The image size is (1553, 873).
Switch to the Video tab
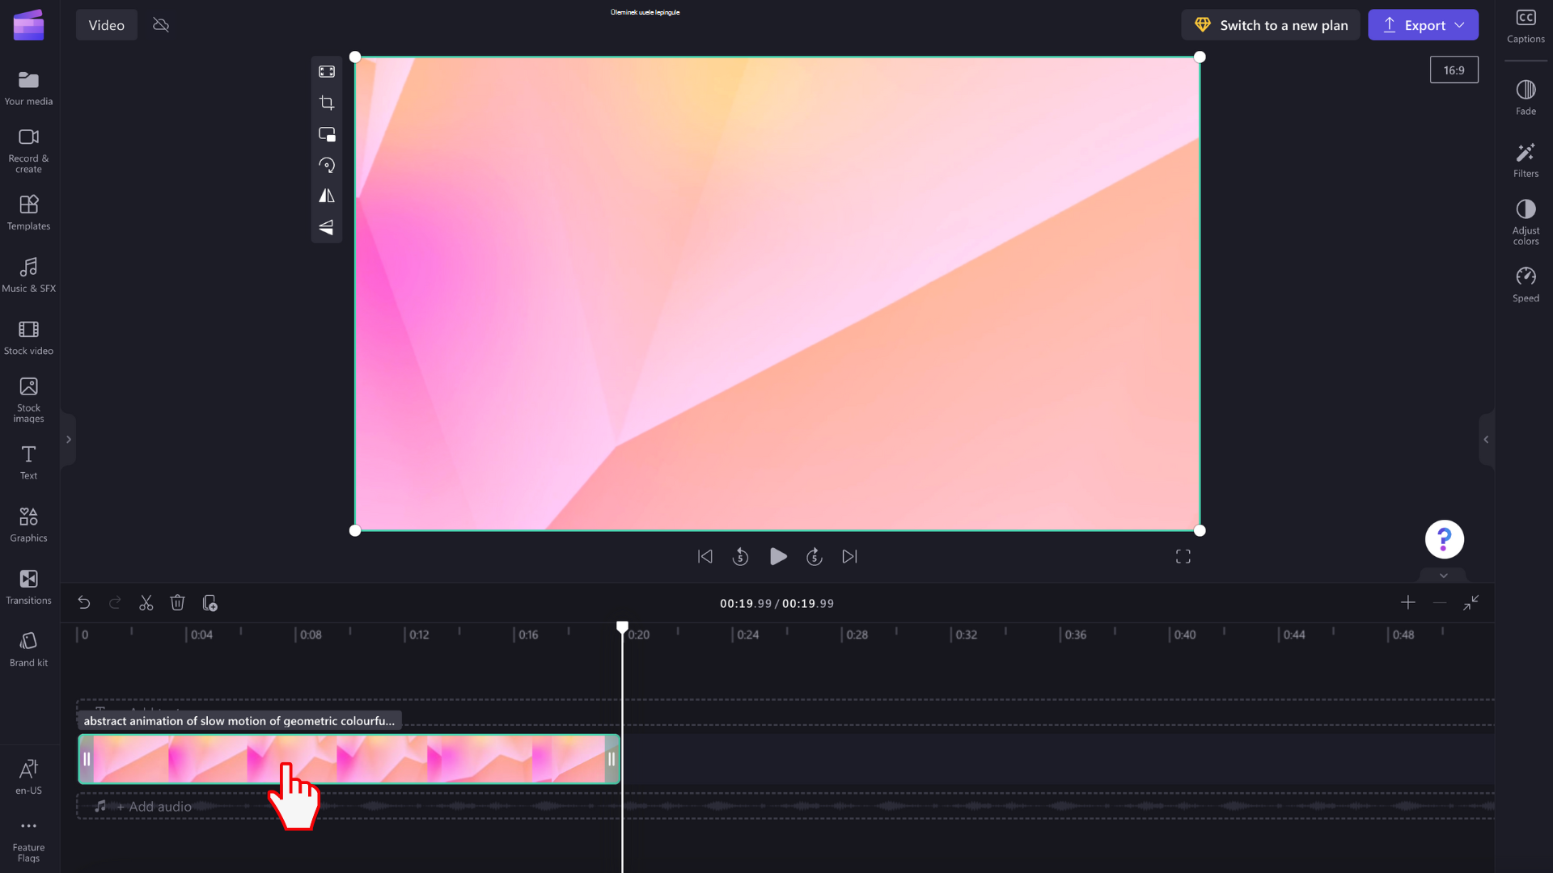[107, 24]
